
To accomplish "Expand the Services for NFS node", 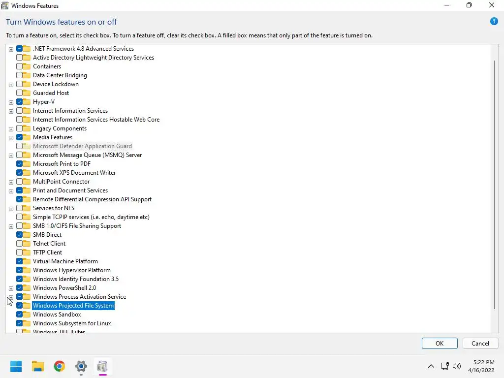I will click(11, 209).
